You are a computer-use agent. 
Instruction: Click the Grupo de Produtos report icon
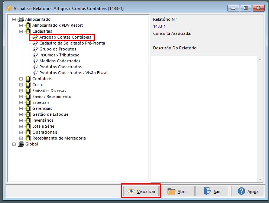pyautogui.click(x=35, y=49)
